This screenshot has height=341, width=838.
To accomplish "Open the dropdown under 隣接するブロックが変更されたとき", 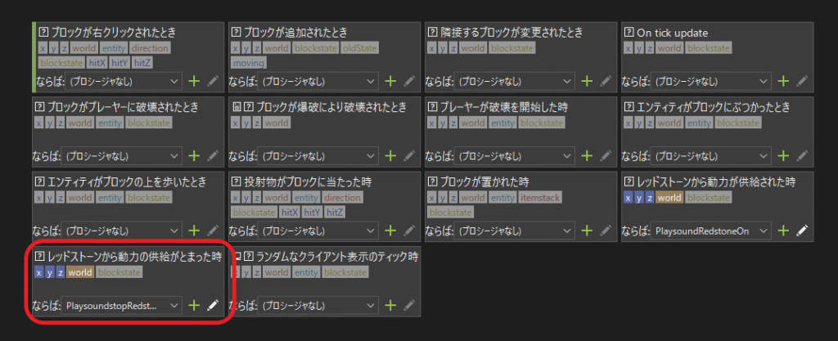I will (x=515, y=81).
